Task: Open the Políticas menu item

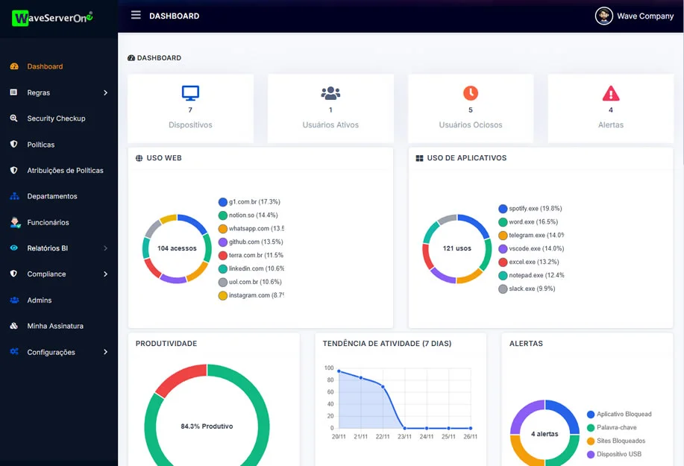Action: [41, 145]
